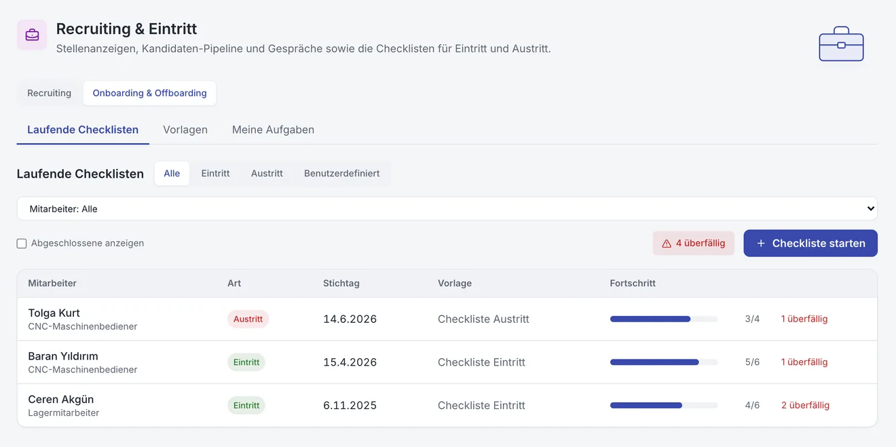Click the Mitarbeiter column header
The width and height of the screenshot is (896, 447).
point(52,284)
